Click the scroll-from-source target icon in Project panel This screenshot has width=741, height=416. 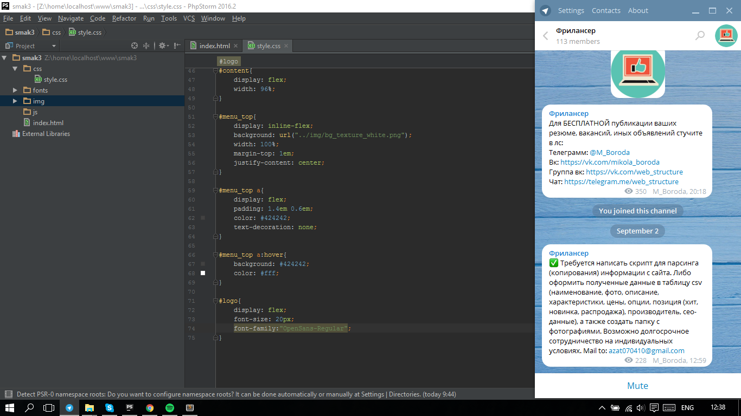135,46
